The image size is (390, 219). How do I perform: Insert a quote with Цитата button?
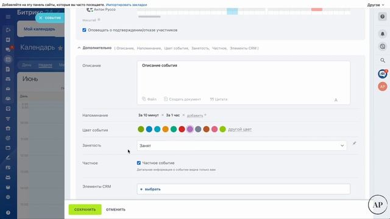[x=219, y=99]
